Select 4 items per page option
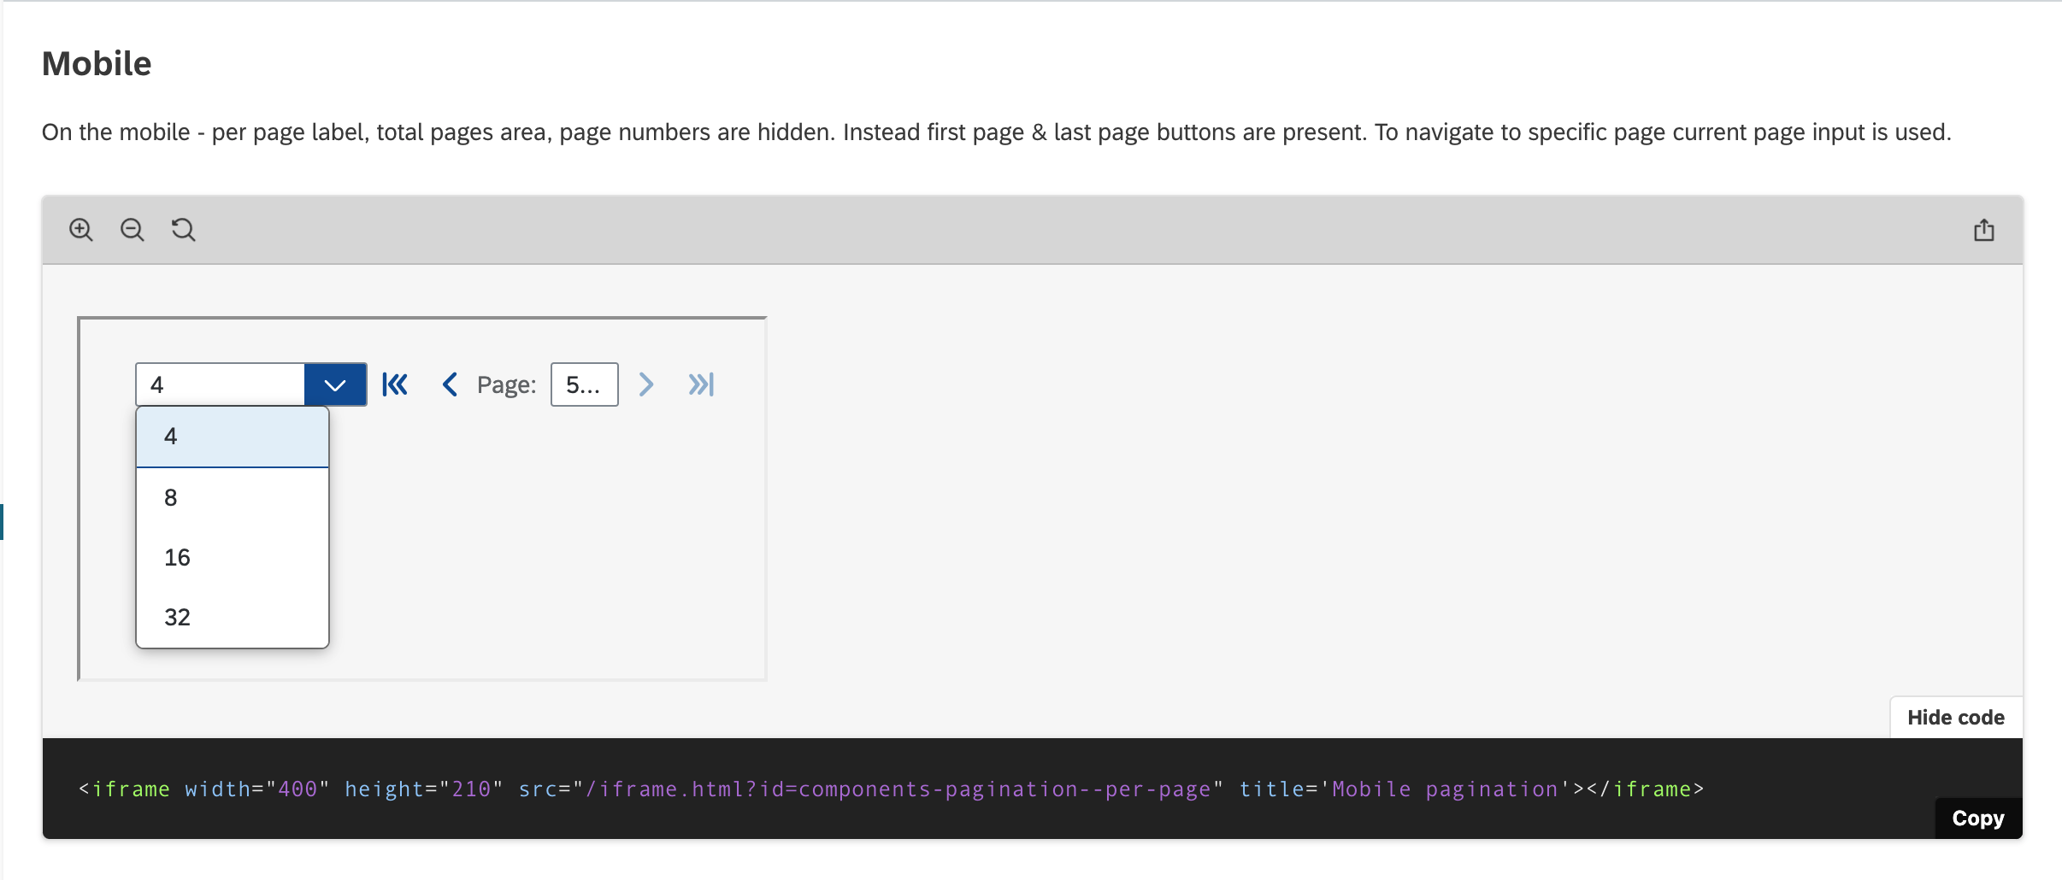The image size is (2062, 880). tap(233, 437)
